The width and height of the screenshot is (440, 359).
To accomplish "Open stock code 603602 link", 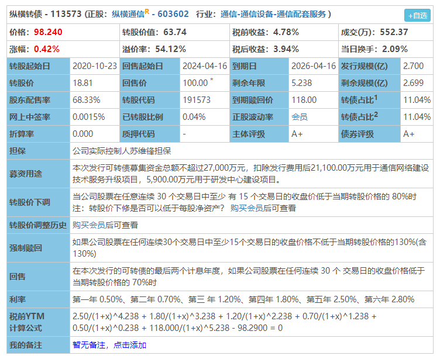I will (x=173, y=14).
